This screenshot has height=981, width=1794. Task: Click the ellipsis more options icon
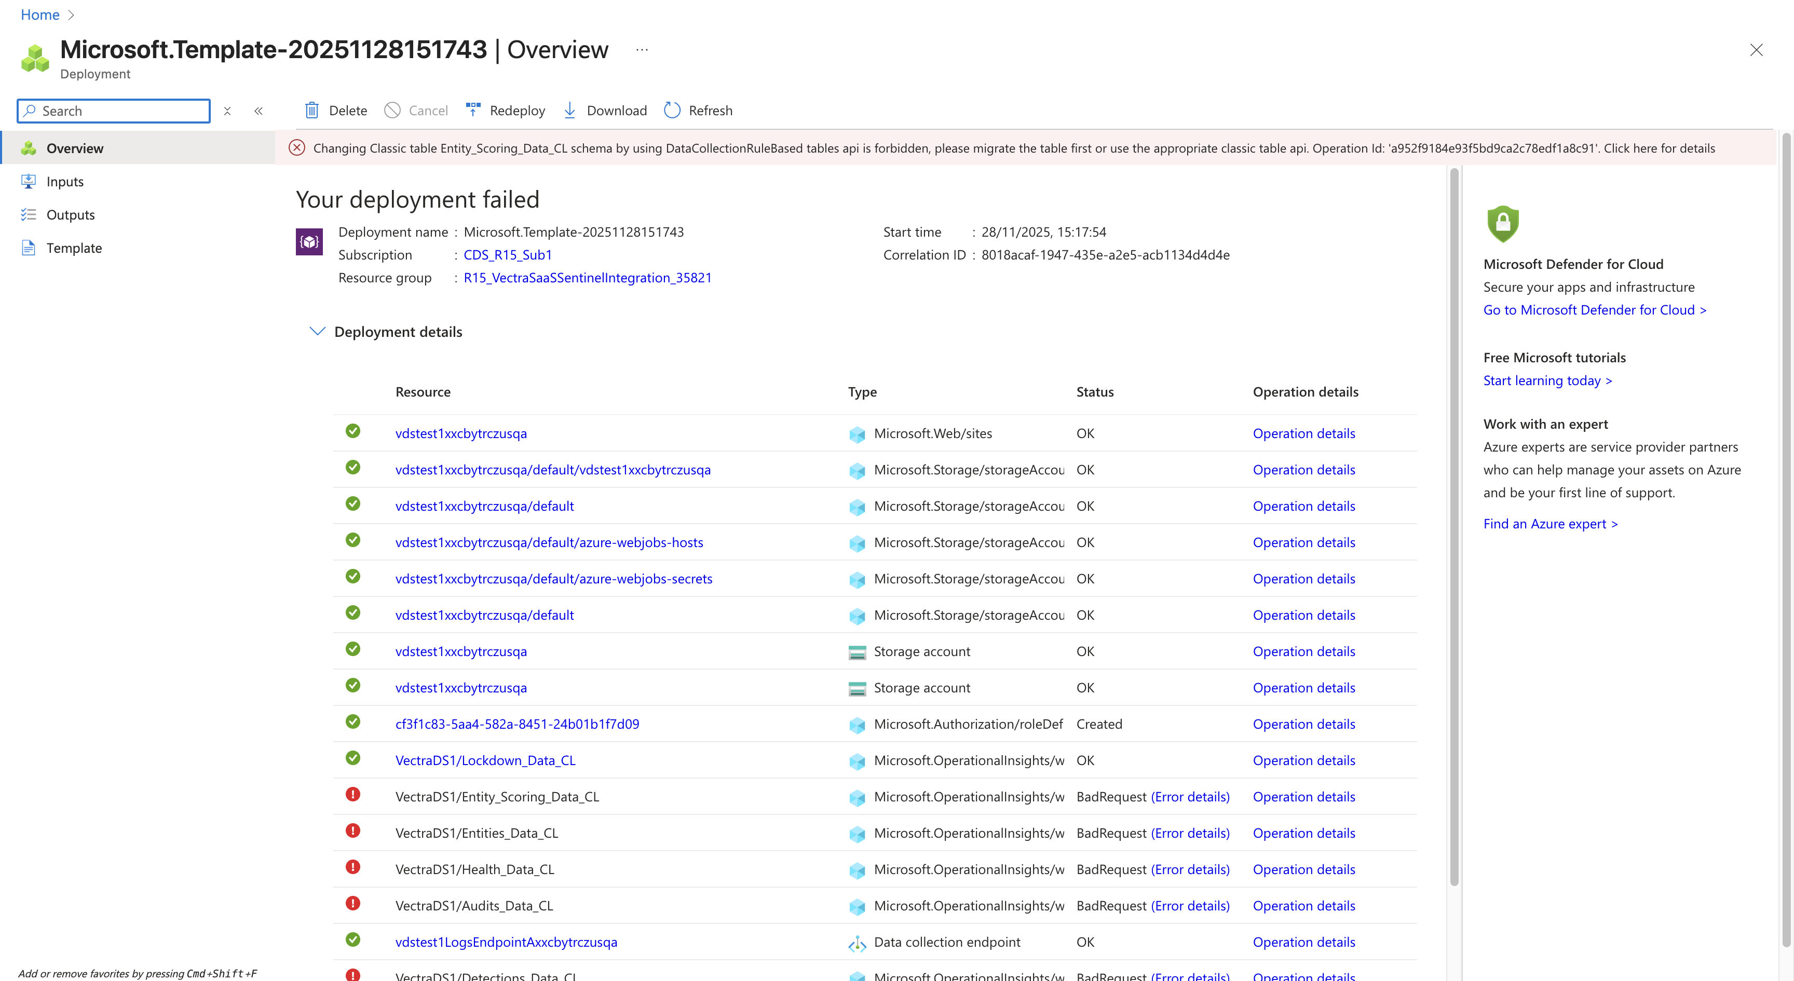(642, 50)
